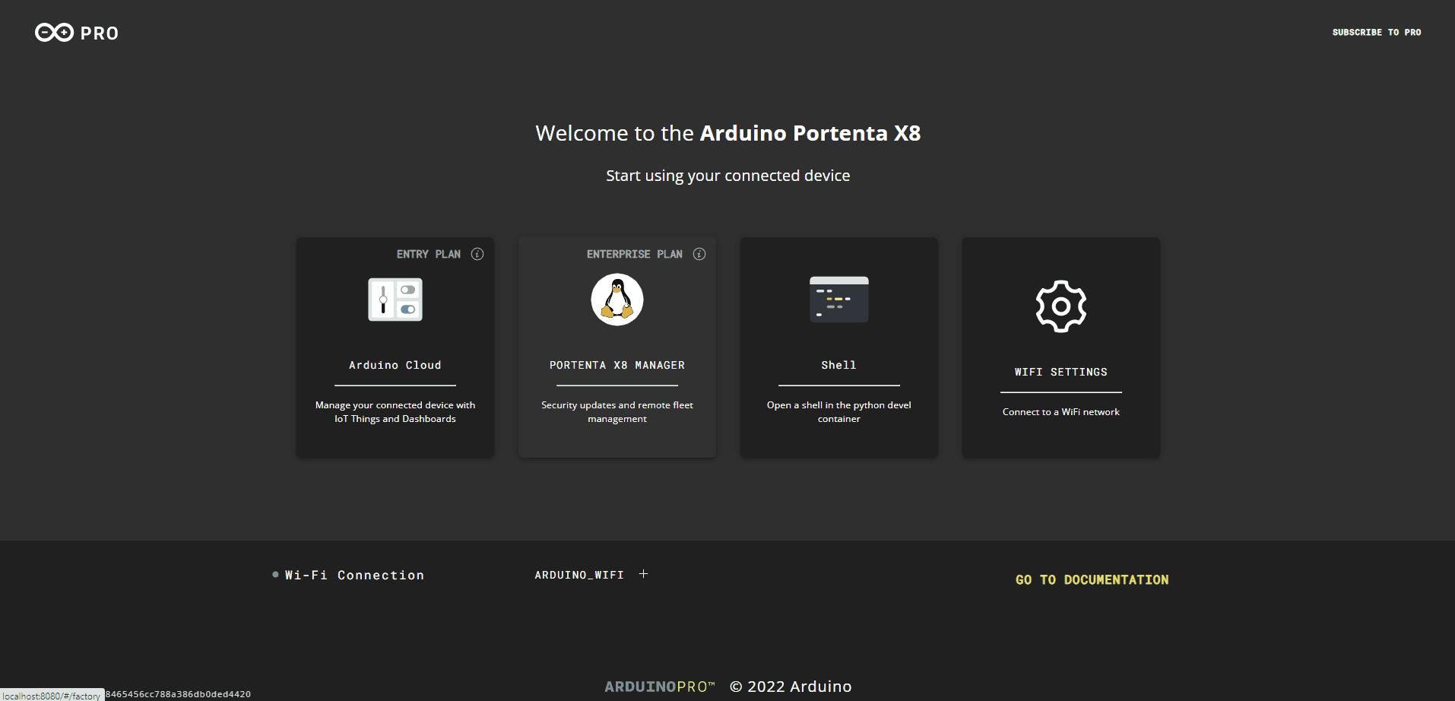This screenshot has width=1455, height=701.
Task: Click the Shell card title
Action: [x=838, y=366]
